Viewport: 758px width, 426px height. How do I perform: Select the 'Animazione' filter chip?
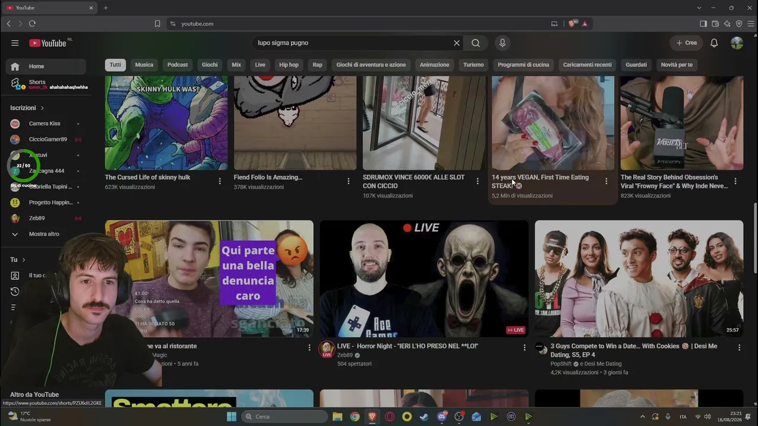pyautogui.click(x=435, y=64)
